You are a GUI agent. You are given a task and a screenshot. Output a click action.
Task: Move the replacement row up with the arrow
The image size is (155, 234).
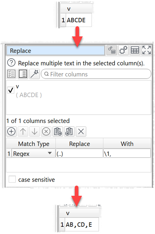click(x=23, y=131)
